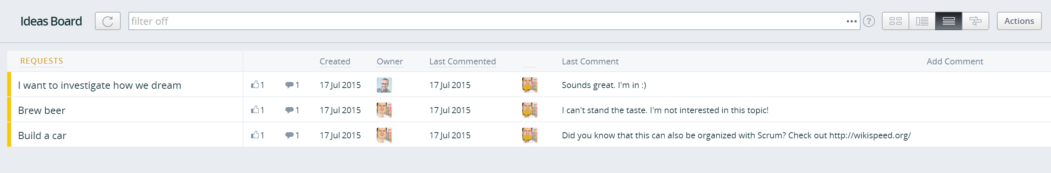Open the filter help question mark
This screenshot has height=173, width=1051.
(x=869, y=21)
